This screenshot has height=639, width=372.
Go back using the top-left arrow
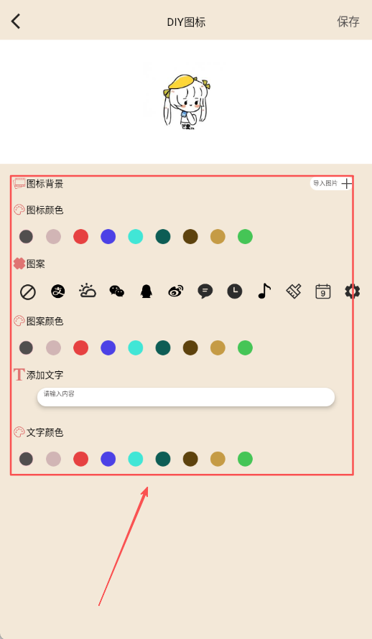pyautogui.click(x=16, y=22)
